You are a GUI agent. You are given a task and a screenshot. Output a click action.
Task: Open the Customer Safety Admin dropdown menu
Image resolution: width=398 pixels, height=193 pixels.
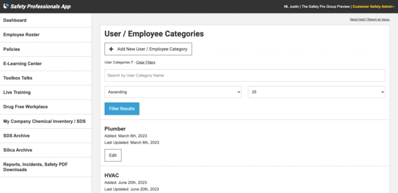coord(373,7)
